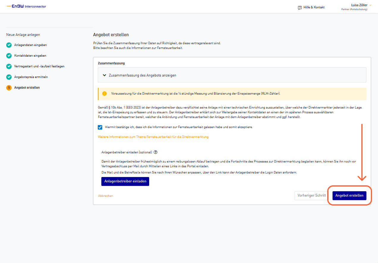Click the green checkmark beside Anlagendaten eingeben
This screenshot has height=263, width=378.
9,45
